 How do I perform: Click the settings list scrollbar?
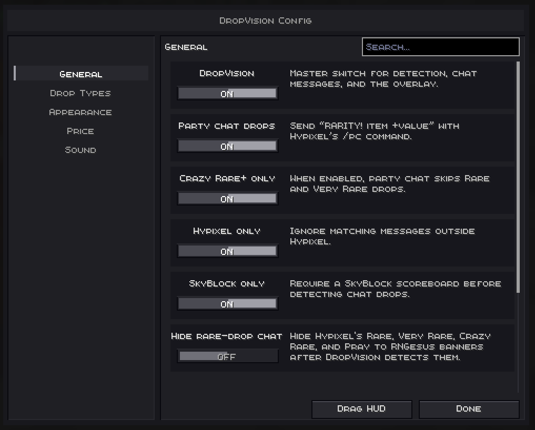(x=518, y=177)
